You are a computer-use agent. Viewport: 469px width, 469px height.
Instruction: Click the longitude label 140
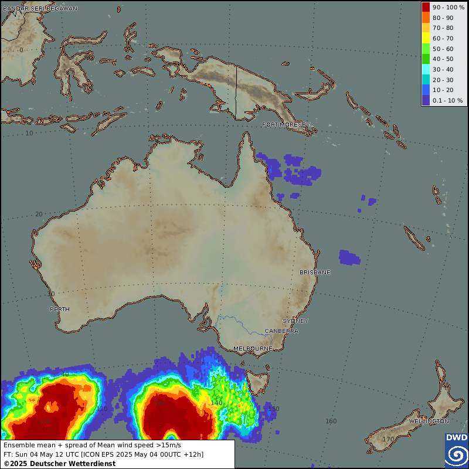coord(216,403)
